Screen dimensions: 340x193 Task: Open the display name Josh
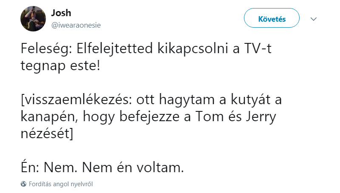click(x=61, y=13)
